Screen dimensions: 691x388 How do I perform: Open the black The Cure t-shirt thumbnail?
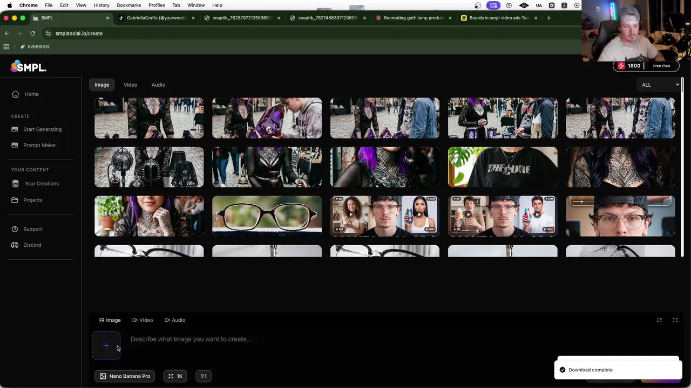[503, 167]
